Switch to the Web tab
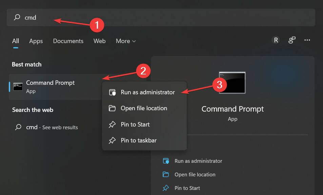The image size is (323, 195). [100, 41]
